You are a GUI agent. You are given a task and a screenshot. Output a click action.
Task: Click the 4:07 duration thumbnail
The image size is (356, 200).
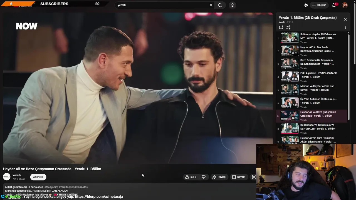coord(290,128)
